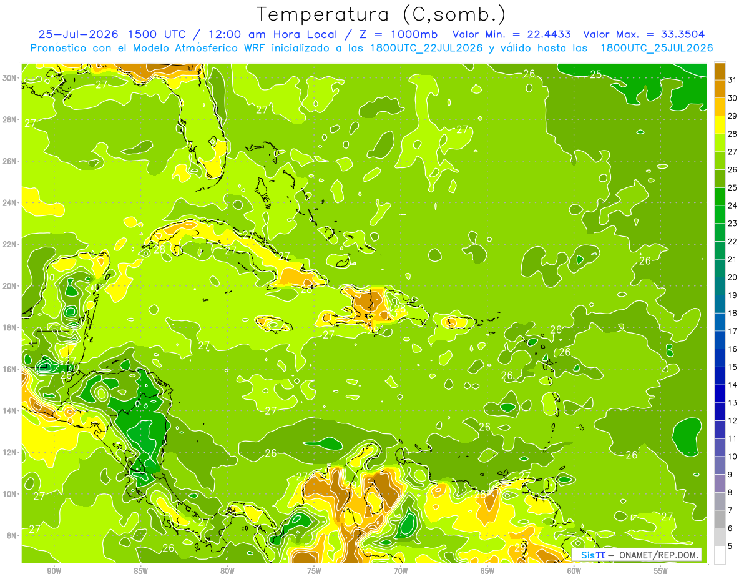Click the '14N' latitude axis label

tap(9, 411)
